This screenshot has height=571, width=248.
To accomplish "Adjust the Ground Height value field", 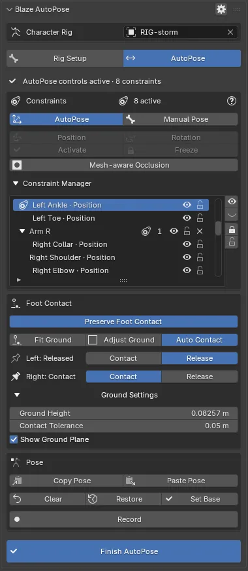I will [x=124, y=413].
